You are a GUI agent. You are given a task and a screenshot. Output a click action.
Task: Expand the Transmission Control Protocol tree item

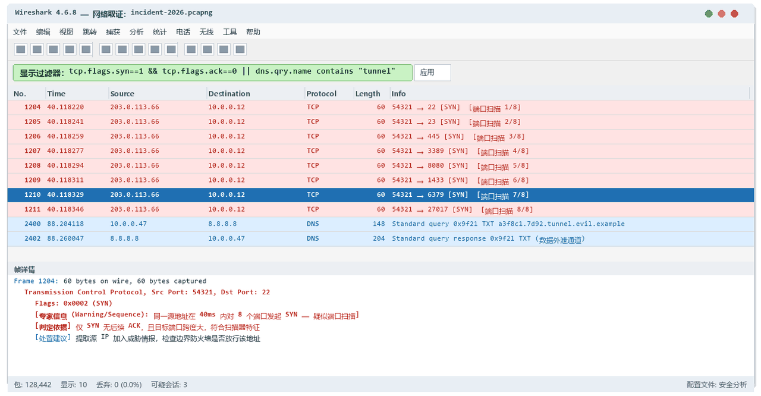tap(147, 292)
